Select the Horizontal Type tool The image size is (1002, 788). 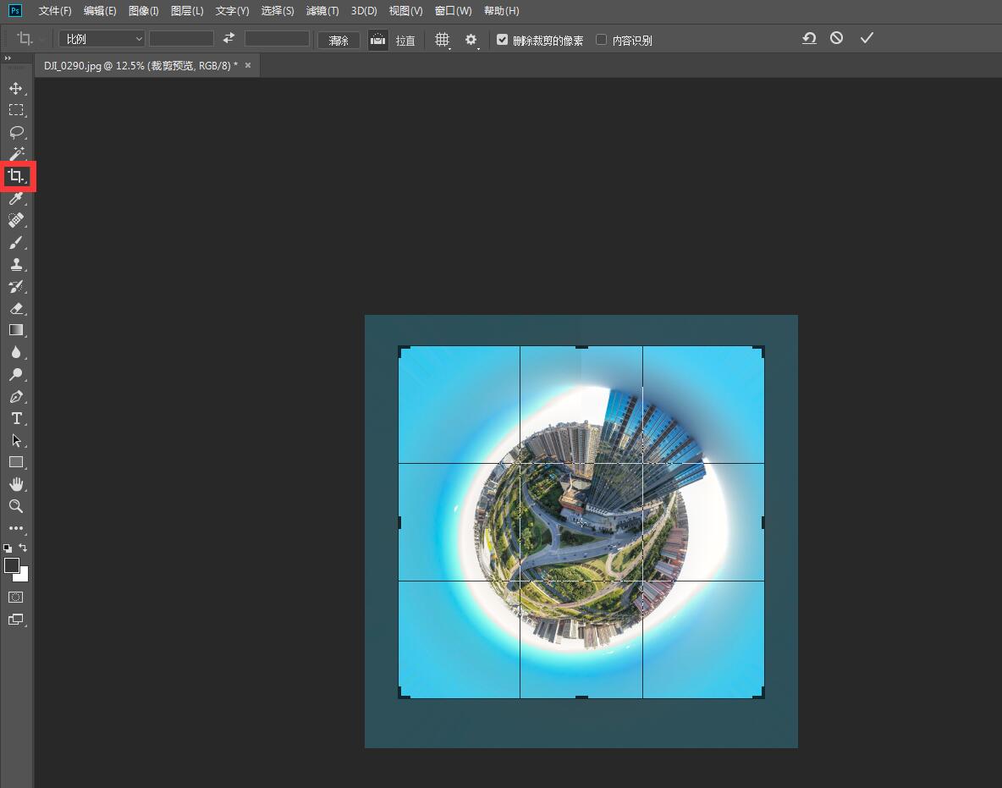click(x=15, y=418)
